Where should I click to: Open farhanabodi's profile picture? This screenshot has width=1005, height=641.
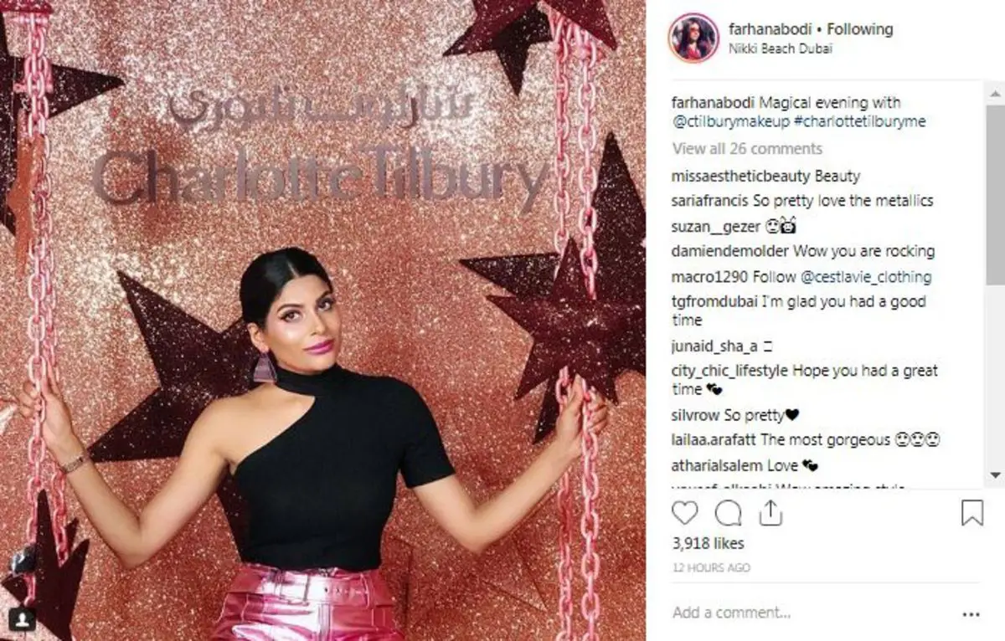click(x=693, y=38)
